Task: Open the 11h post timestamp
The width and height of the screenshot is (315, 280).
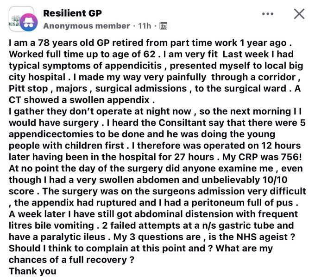Action: tap(145, 26)
